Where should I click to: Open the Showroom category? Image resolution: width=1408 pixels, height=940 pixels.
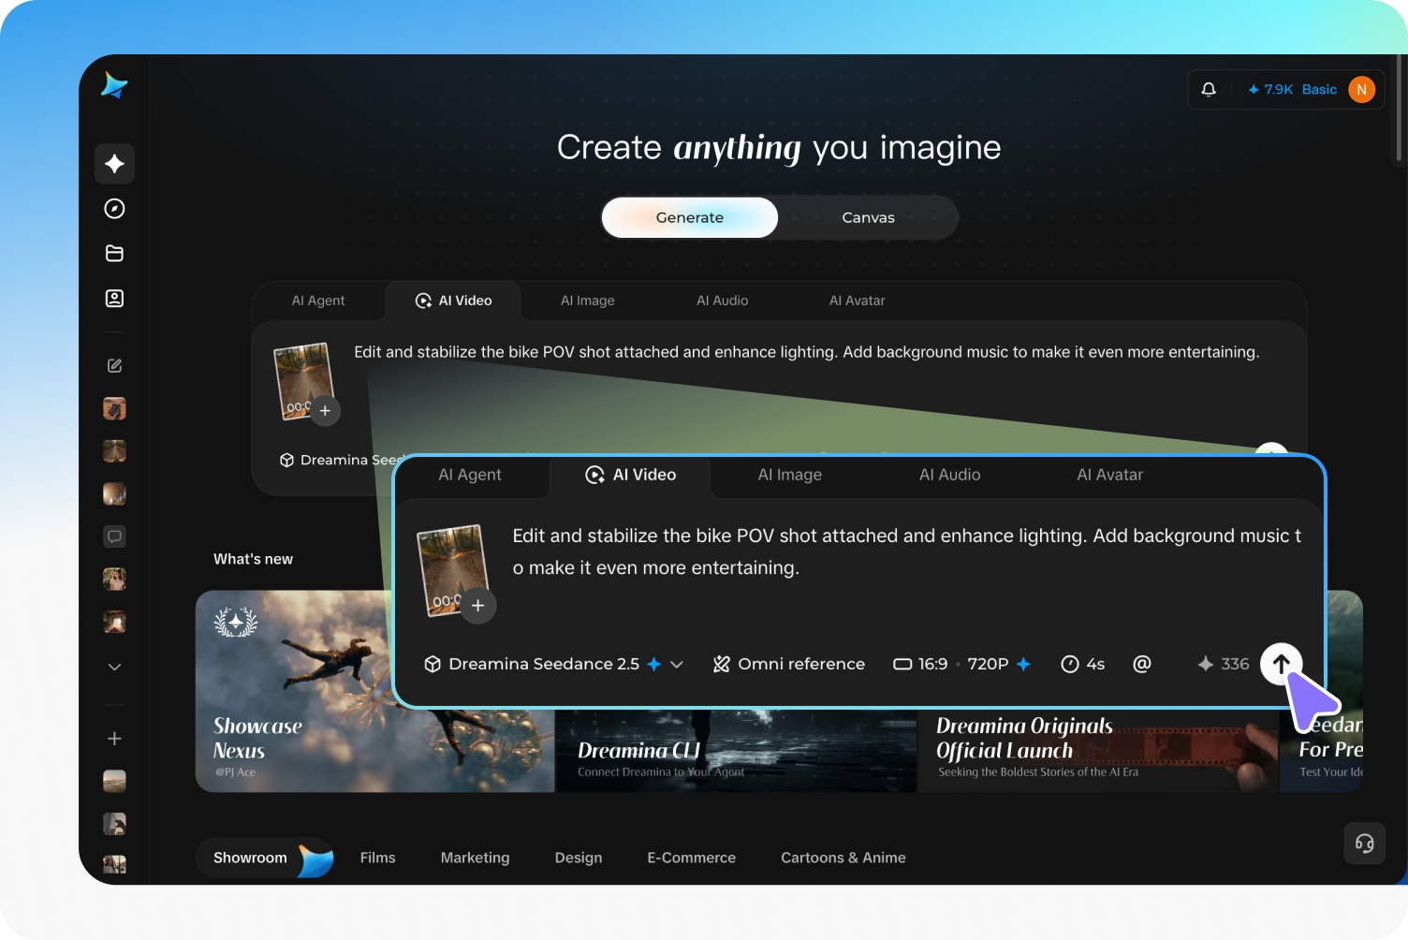coord(264,858)
